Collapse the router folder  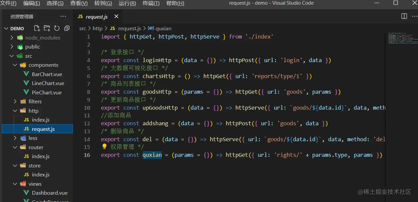(x=15, y=147)
